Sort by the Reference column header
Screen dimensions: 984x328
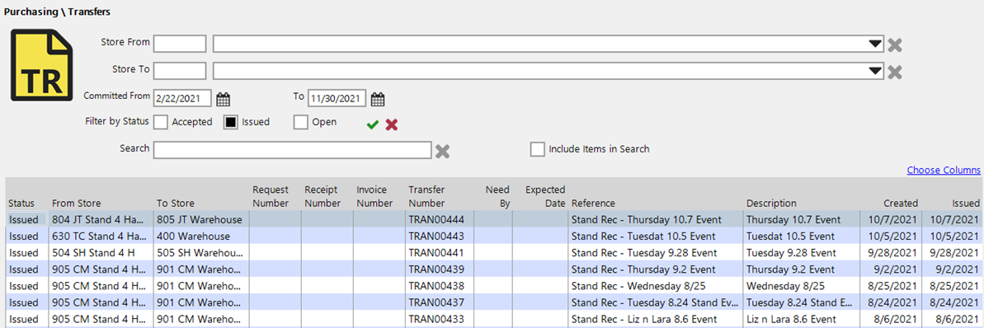tap(593, 204)
